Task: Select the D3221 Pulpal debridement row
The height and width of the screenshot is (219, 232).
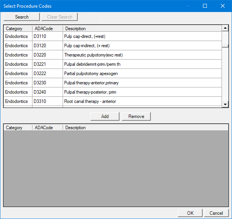Action: 113,64
